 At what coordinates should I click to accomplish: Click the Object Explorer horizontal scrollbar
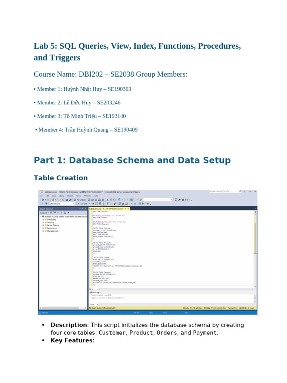(62, 308)
